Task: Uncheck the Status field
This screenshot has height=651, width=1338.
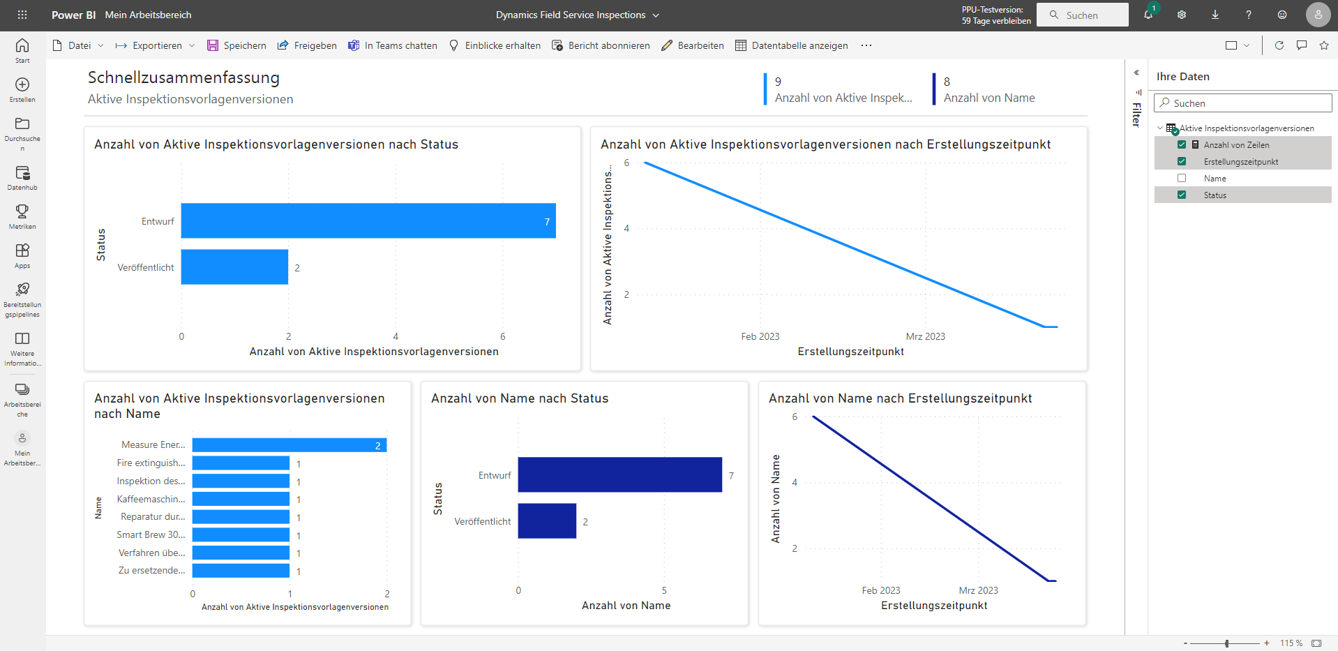Action: tap(1181, 195)
